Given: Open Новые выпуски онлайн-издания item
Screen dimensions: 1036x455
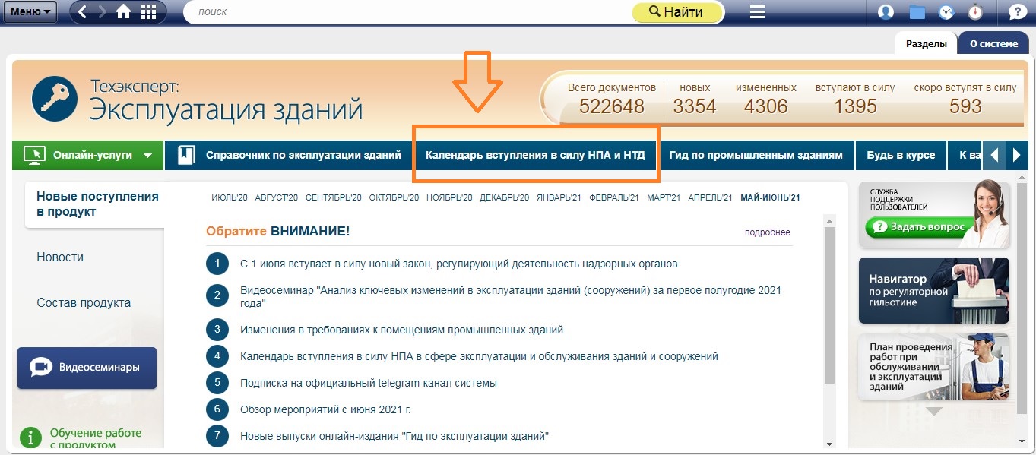Looking at the screenshot, I should pyautogui.click(x=394, y=436).
